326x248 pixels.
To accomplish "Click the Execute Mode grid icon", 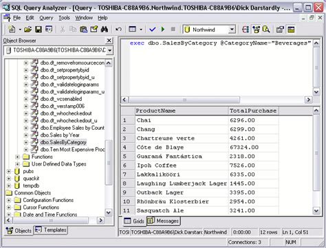I will coord(133,30).
